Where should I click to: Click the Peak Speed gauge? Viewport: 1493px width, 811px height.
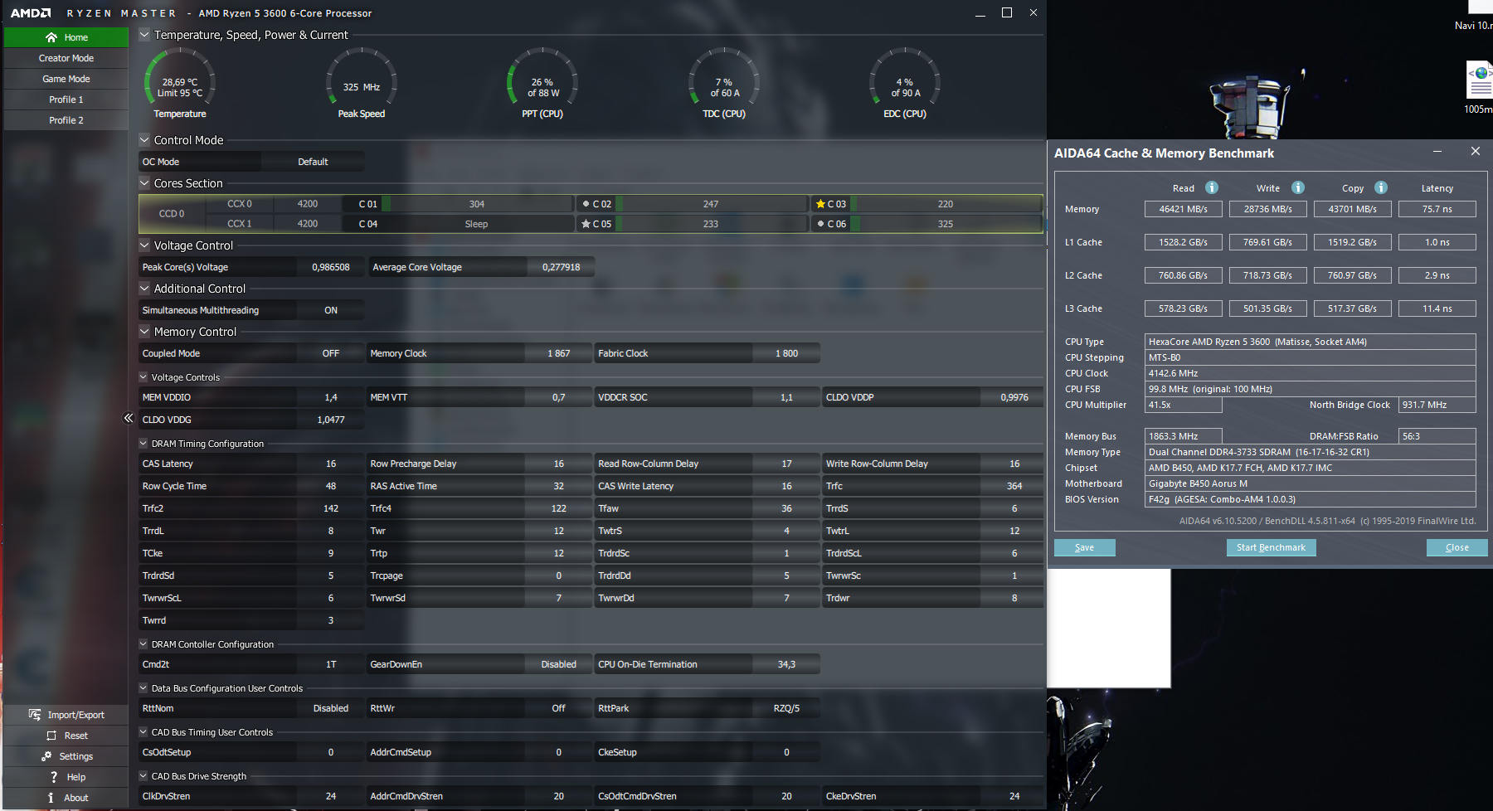(362, 84)
